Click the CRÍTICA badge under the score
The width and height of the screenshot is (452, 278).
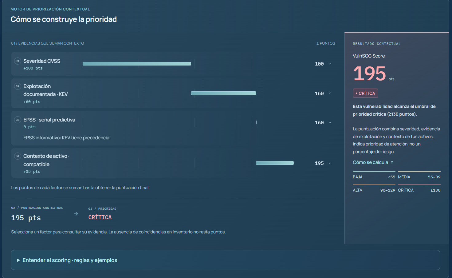click(x=365, y=93)
